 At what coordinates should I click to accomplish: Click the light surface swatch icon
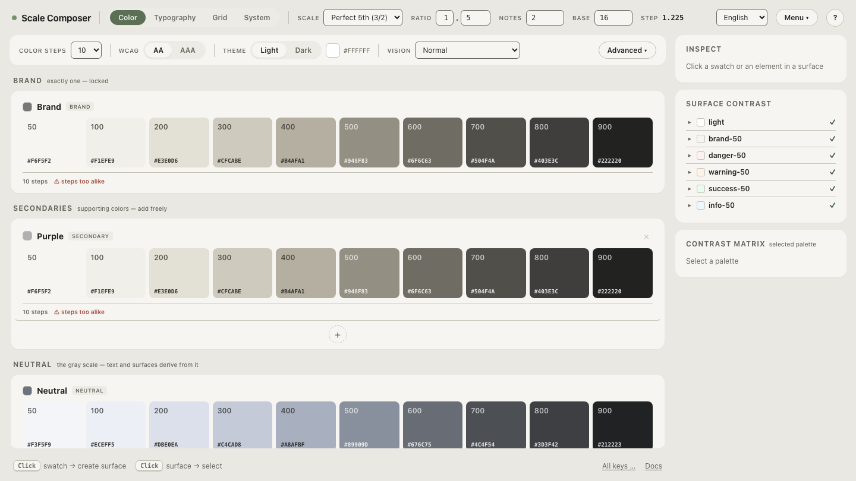(701, 122)
